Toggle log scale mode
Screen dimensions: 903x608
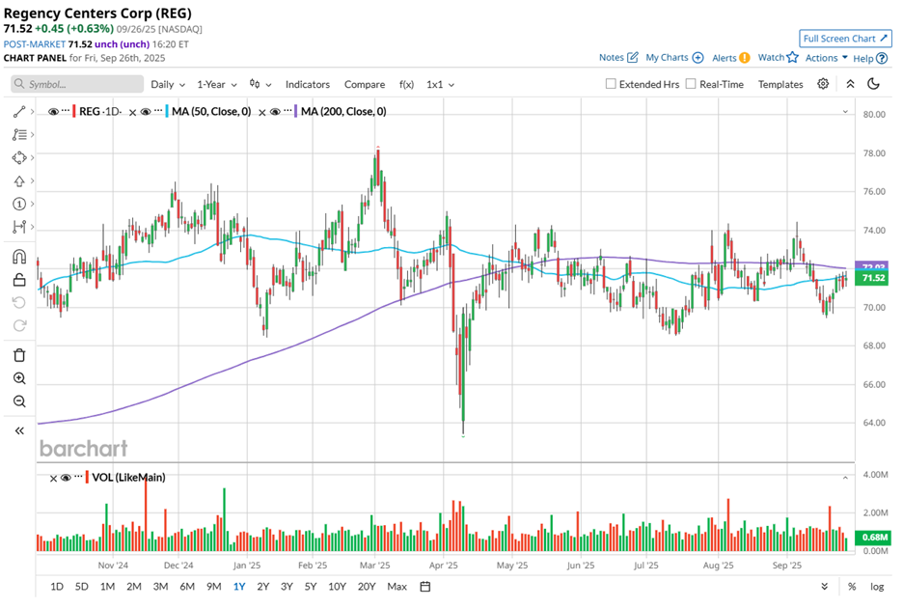877,587
